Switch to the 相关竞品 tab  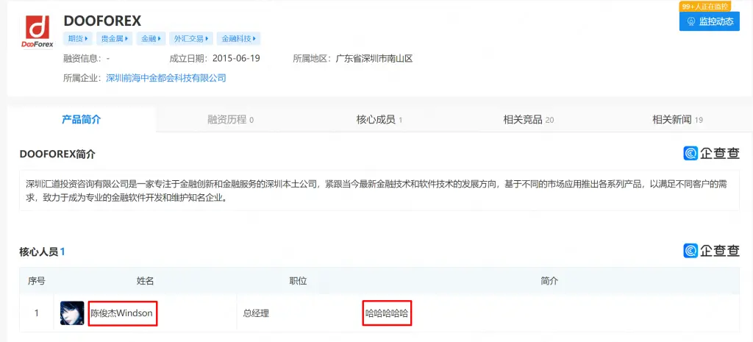[528, 120]
